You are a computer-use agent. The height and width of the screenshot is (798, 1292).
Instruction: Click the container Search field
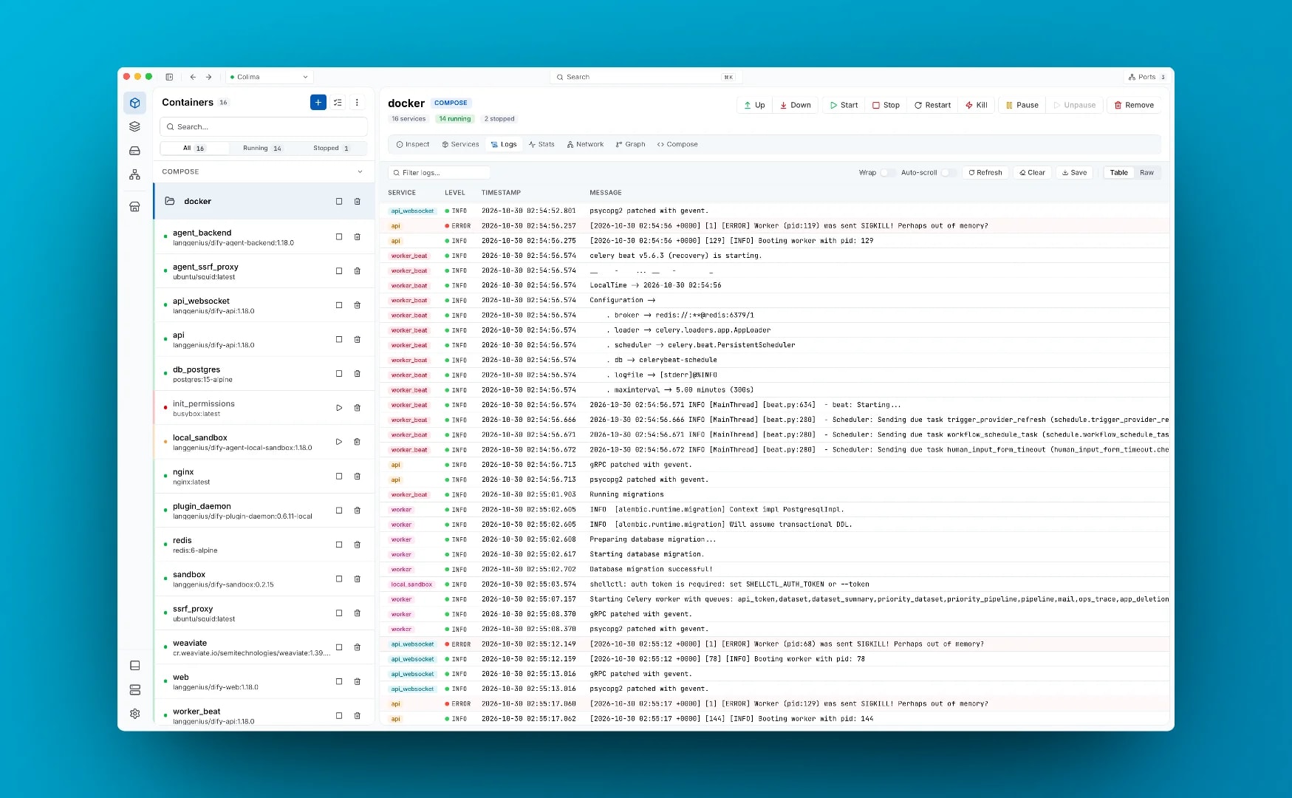[264, 127]
